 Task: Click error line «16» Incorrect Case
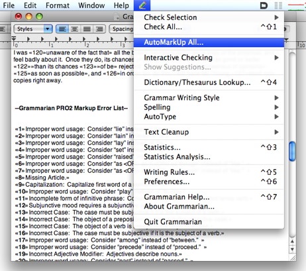(119, 233)
